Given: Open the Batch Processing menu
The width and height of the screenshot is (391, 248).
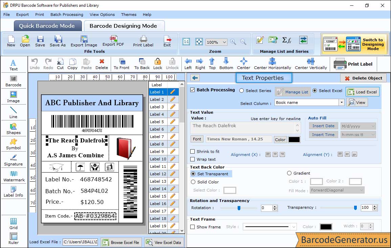Looking at the screenshot, I should [x=67, y=15].
